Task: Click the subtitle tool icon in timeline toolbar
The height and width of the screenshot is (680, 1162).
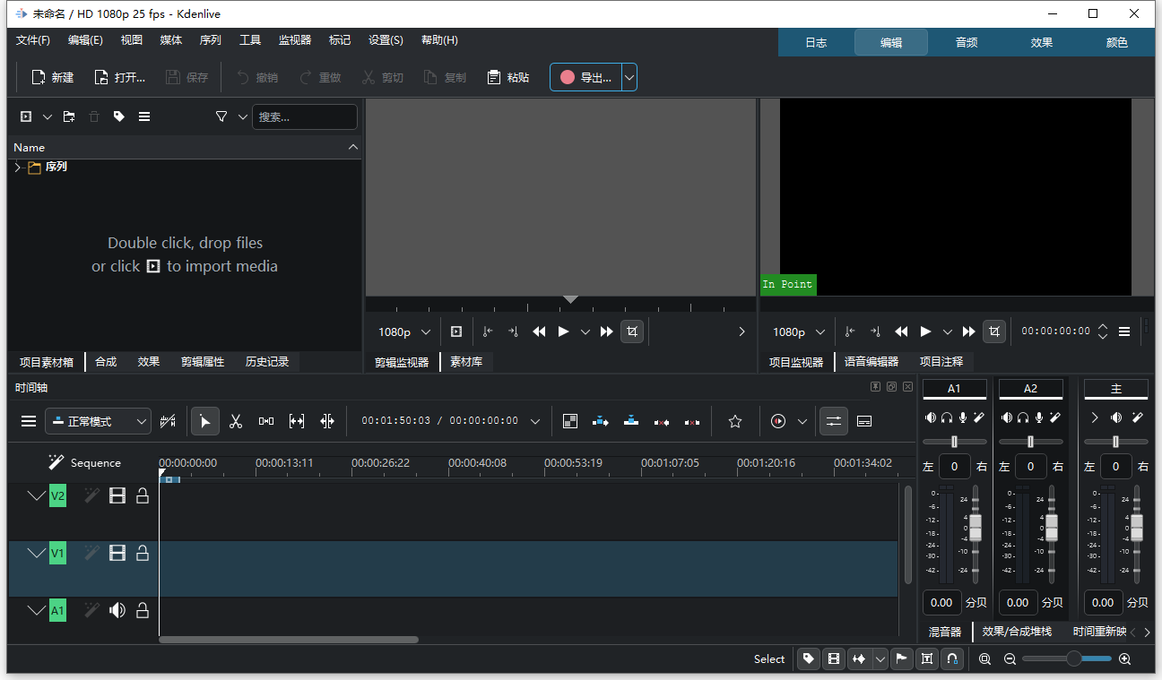Action: 864,421
